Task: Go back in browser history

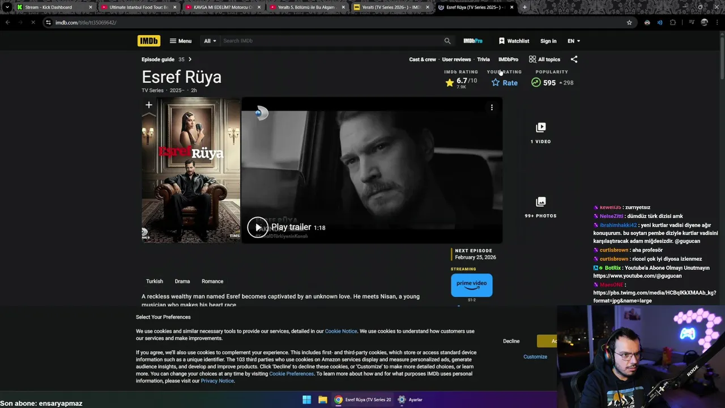Action: (7, 22)
